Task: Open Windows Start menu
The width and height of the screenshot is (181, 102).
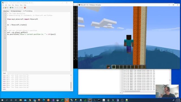Action: click(2, 100)
